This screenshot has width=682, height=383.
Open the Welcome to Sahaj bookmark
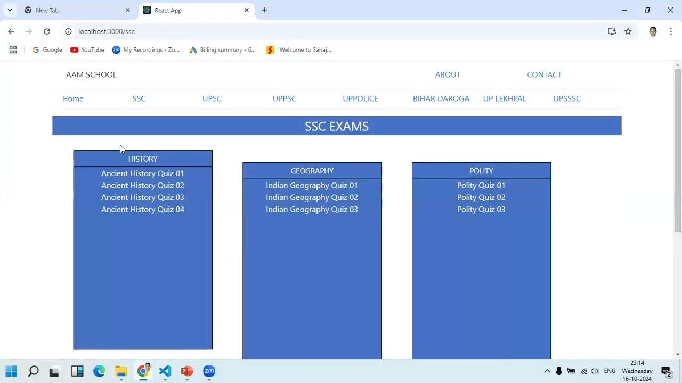(299, 50)
